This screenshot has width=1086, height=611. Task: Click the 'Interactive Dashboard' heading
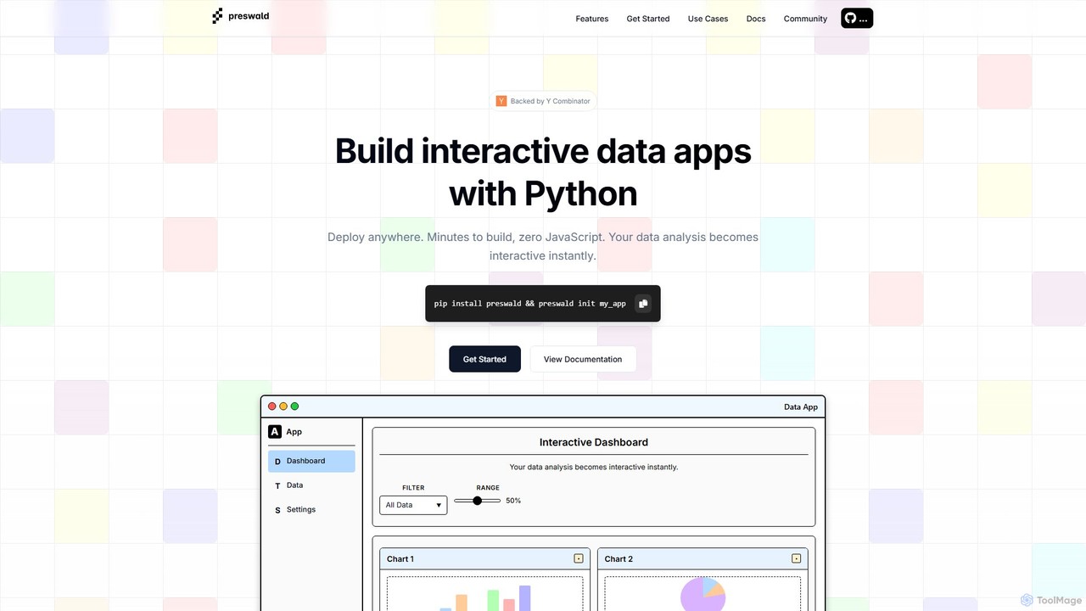coord(594,442)
